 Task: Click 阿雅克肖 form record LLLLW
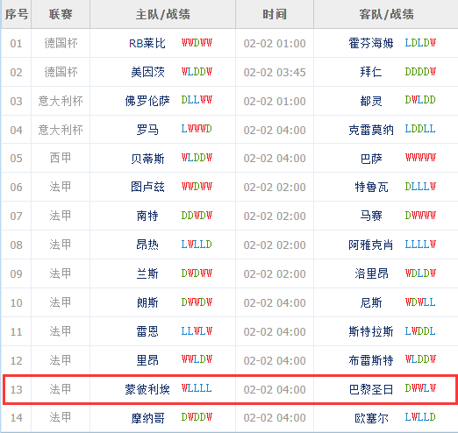click(420, 245)
